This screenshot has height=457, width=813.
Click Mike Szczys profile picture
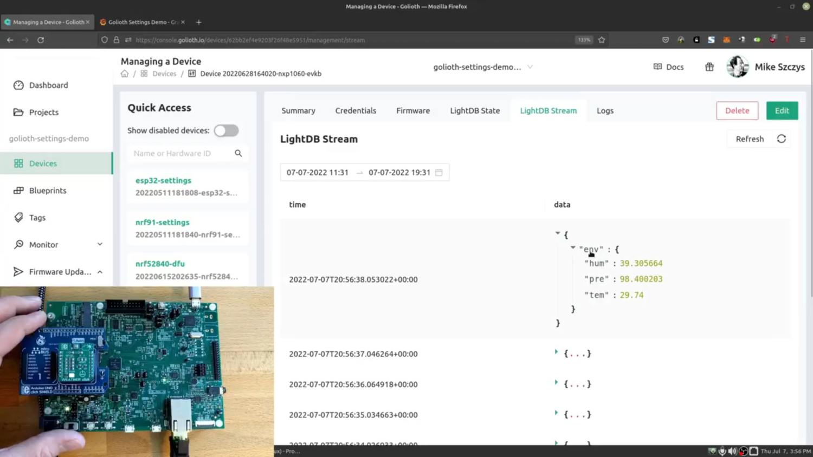click(x=737, y=67)
